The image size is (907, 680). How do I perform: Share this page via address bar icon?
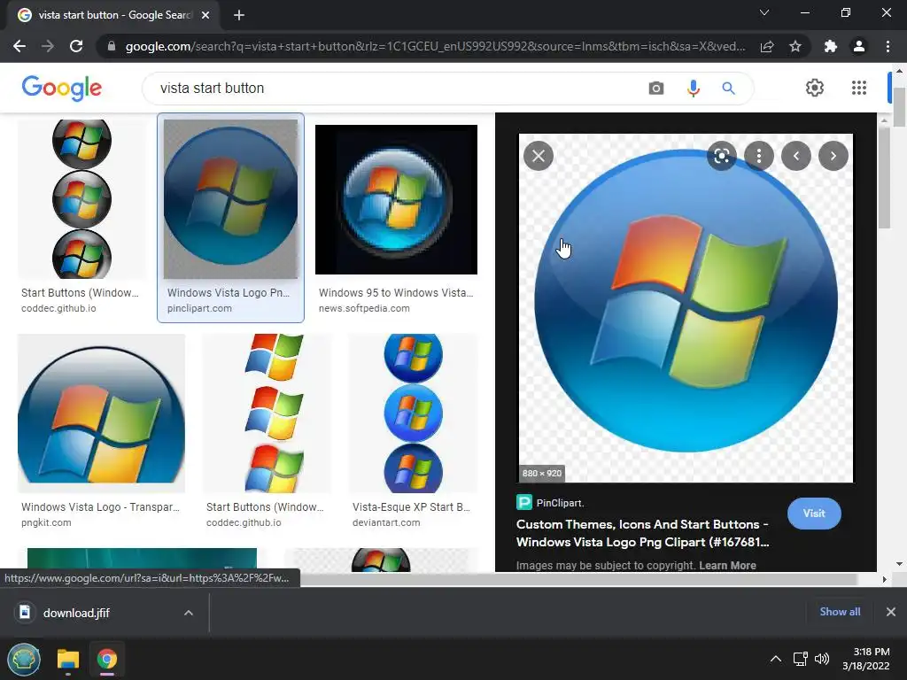[767, 46]
